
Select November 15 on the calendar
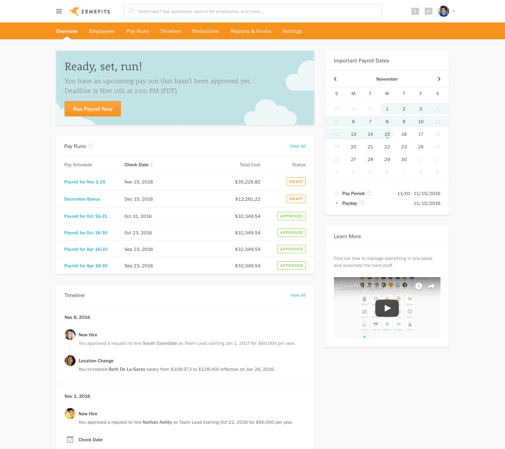[387, 134]
